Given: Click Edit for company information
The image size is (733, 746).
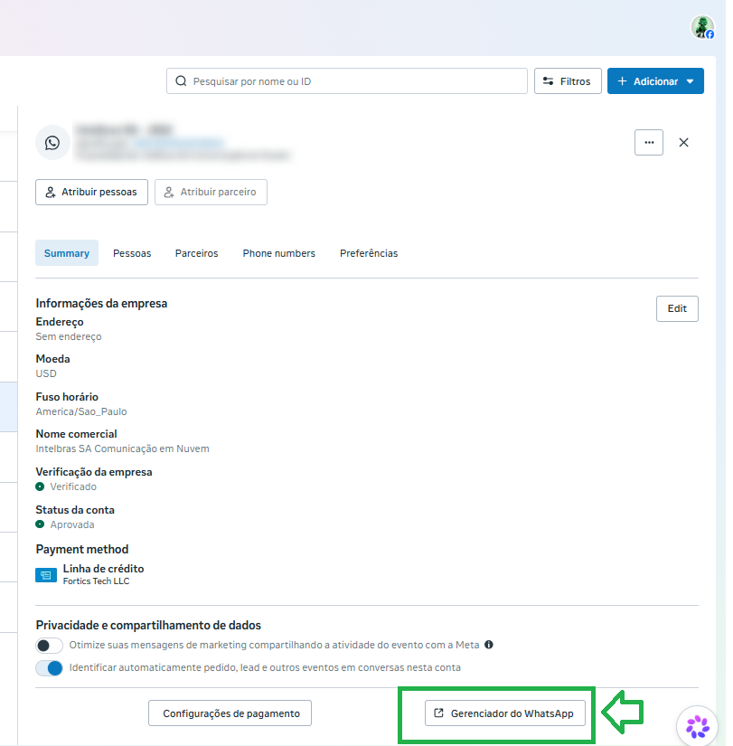Looking at the screenshot, I should (677, 308).
